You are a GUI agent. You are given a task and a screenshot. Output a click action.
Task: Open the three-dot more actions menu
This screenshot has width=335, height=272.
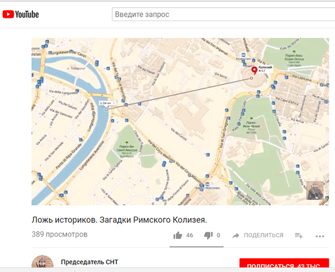[x=320, y=236]
